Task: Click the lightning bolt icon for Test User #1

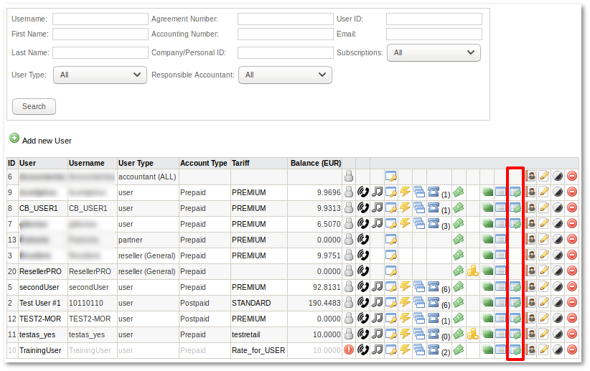Action: (405, 303)
